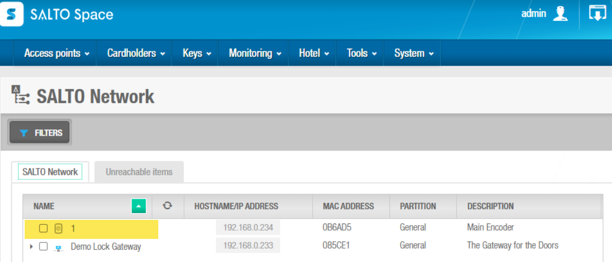612x262 pixels.
Task: Click the MAC Address column header
Action: point(348,206)
